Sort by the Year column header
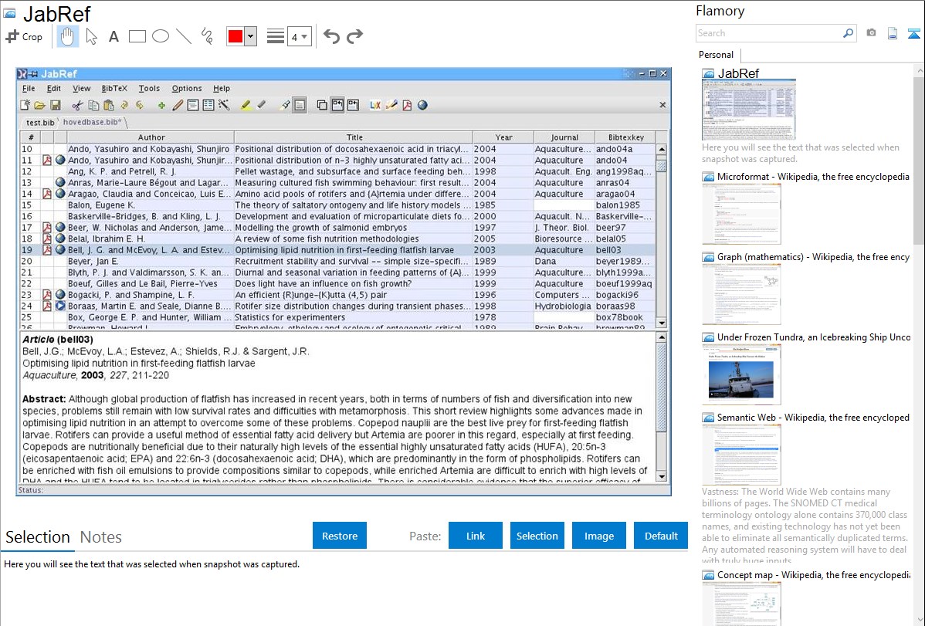This screenshot has width=925, height=626. (x=503, y=137)
